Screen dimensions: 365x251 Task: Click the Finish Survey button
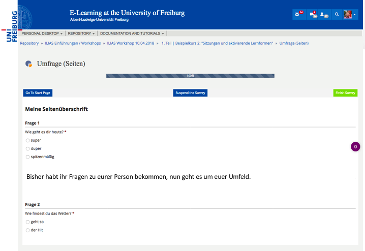point(345,93)
